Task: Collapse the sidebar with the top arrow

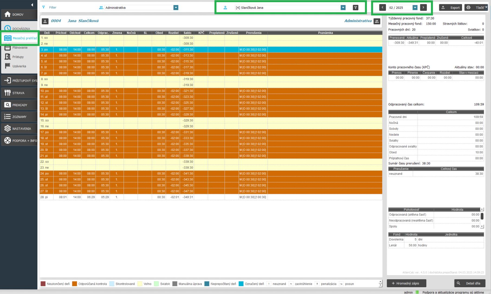Action: (x=32, y=5)
